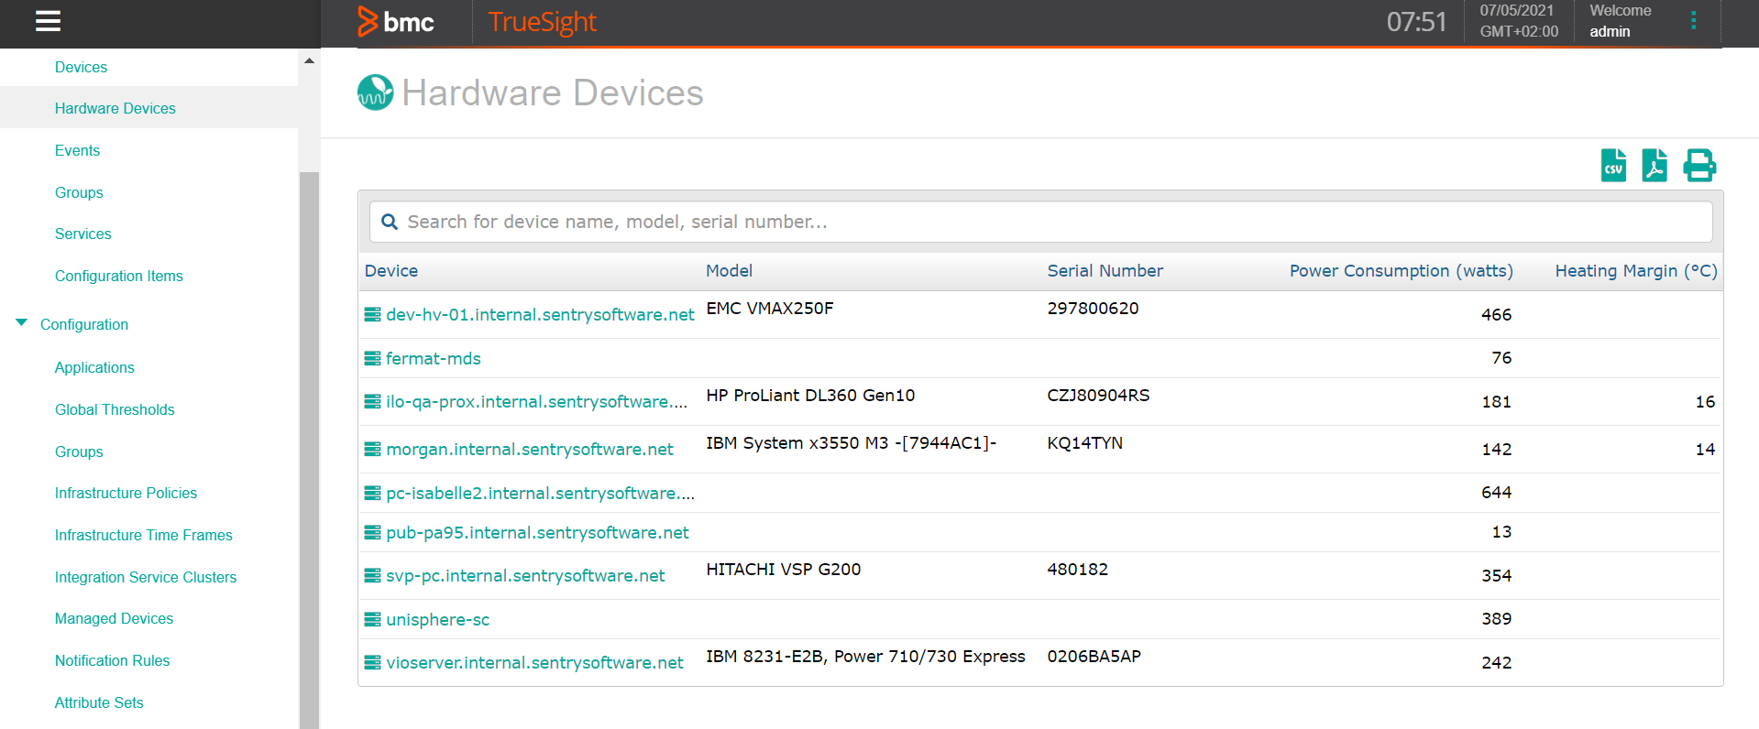
Task: Click the HP ProLiant DL360 Gen10 cell
Action: (x=810, y=396)
